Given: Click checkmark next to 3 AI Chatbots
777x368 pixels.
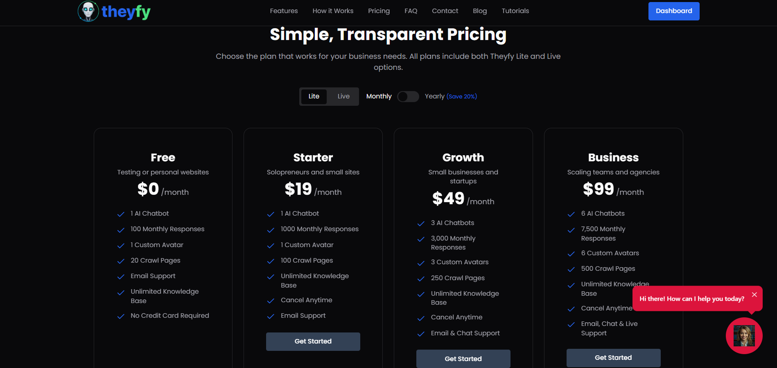Looking at the screenshot, I should [x=421, y=223].
